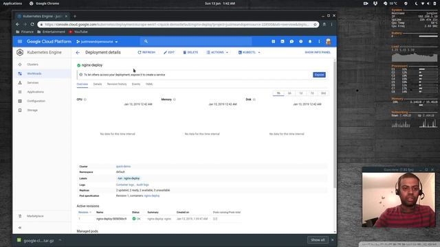Open the Entertainment bookmarks folder
The image size is (440, 247).
click(x=51, y=32)
